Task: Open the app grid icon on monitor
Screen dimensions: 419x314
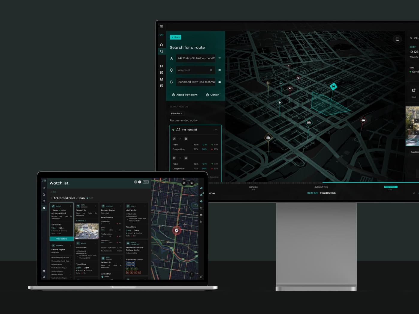Action: [x=162, y=27]
